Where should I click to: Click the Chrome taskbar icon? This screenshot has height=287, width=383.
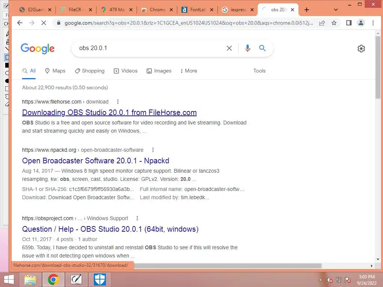[53, 280]
